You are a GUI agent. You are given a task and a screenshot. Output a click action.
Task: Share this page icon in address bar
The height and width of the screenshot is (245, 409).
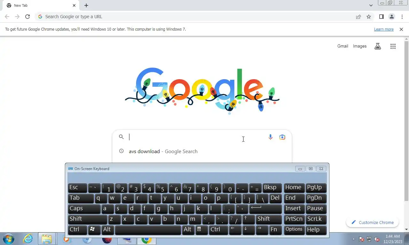pyautogui.click(x=359, y=17)
